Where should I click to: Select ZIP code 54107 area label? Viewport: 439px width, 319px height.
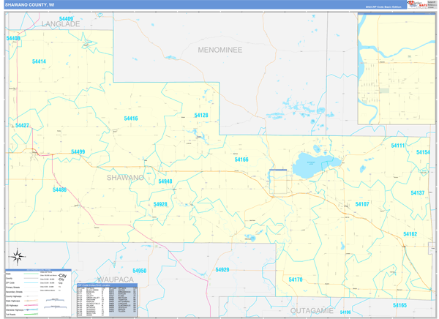pos(362,204)
